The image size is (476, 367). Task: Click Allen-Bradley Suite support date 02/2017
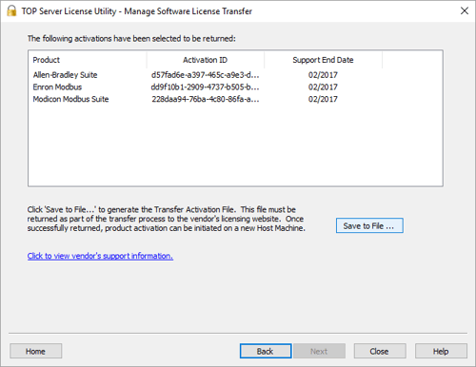pos(323,75)
